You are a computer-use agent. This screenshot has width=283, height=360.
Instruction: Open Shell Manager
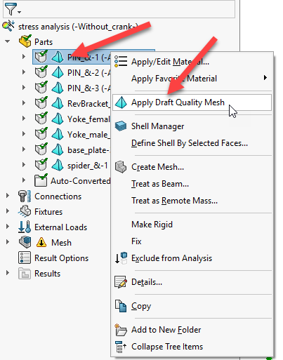[x=192, y=126]
